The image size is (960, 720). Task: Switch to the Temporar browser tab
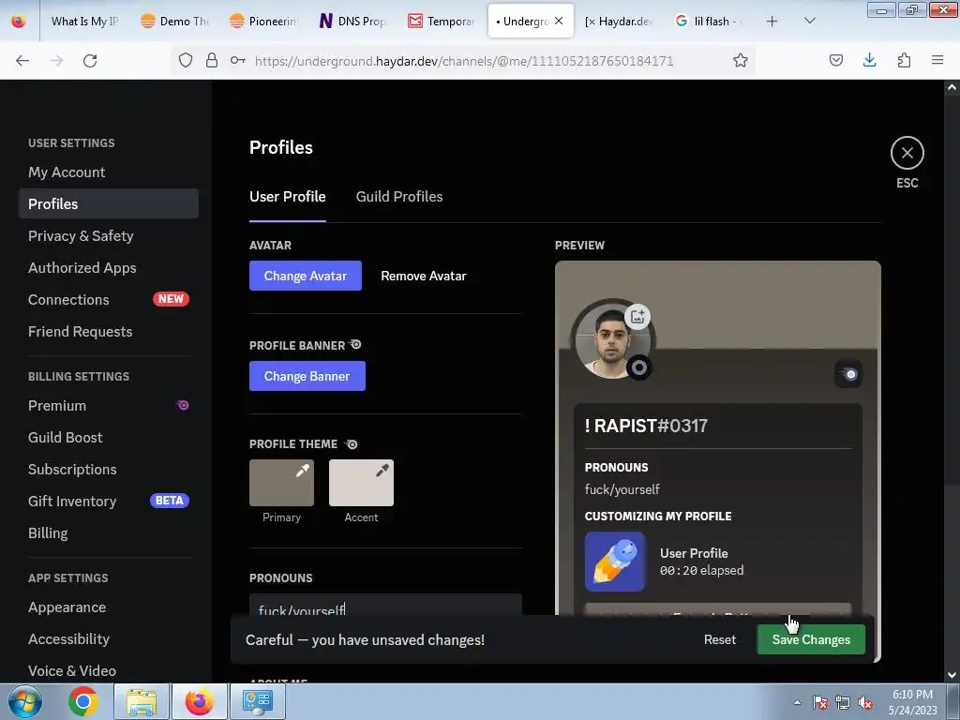(442, 21)
